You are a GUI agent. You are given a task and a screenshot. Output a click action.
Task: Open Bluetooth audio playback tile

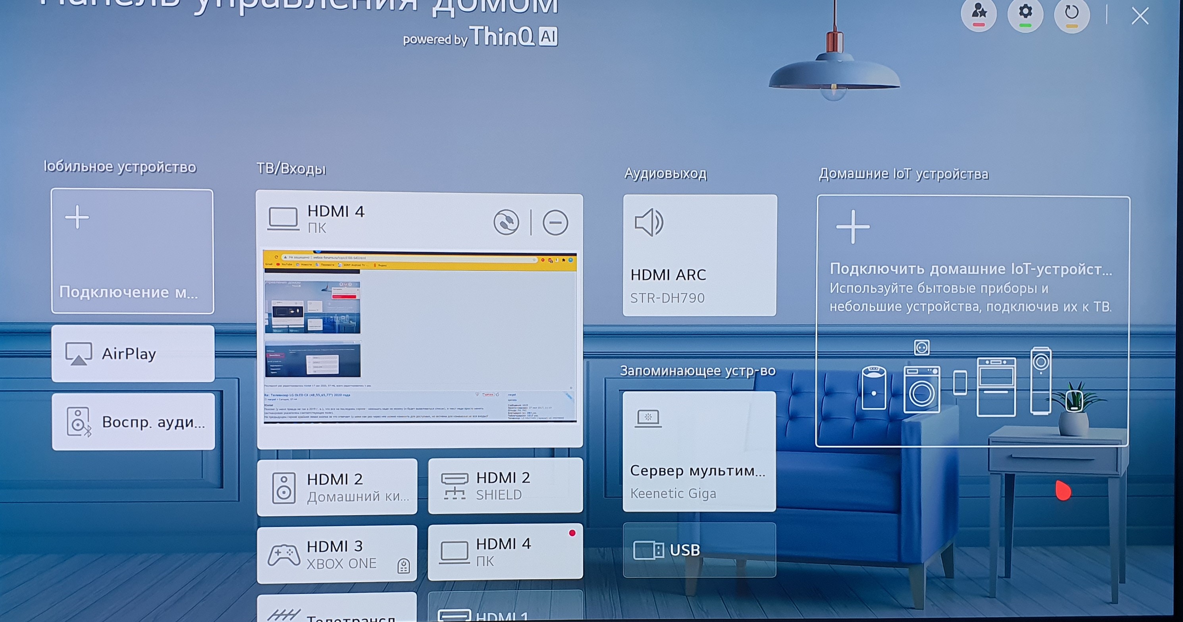[133, 421]
